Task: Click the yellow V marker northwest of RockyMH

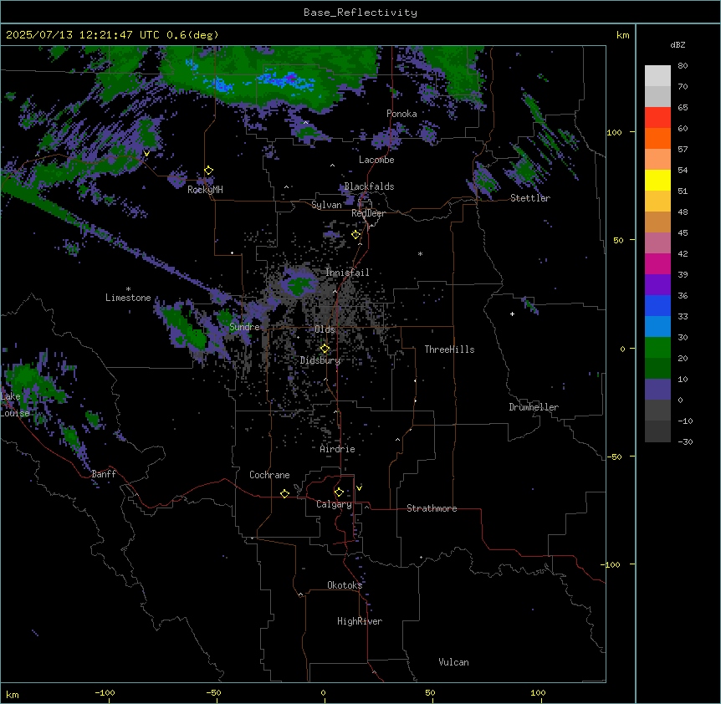Action: tap(146, 154)
